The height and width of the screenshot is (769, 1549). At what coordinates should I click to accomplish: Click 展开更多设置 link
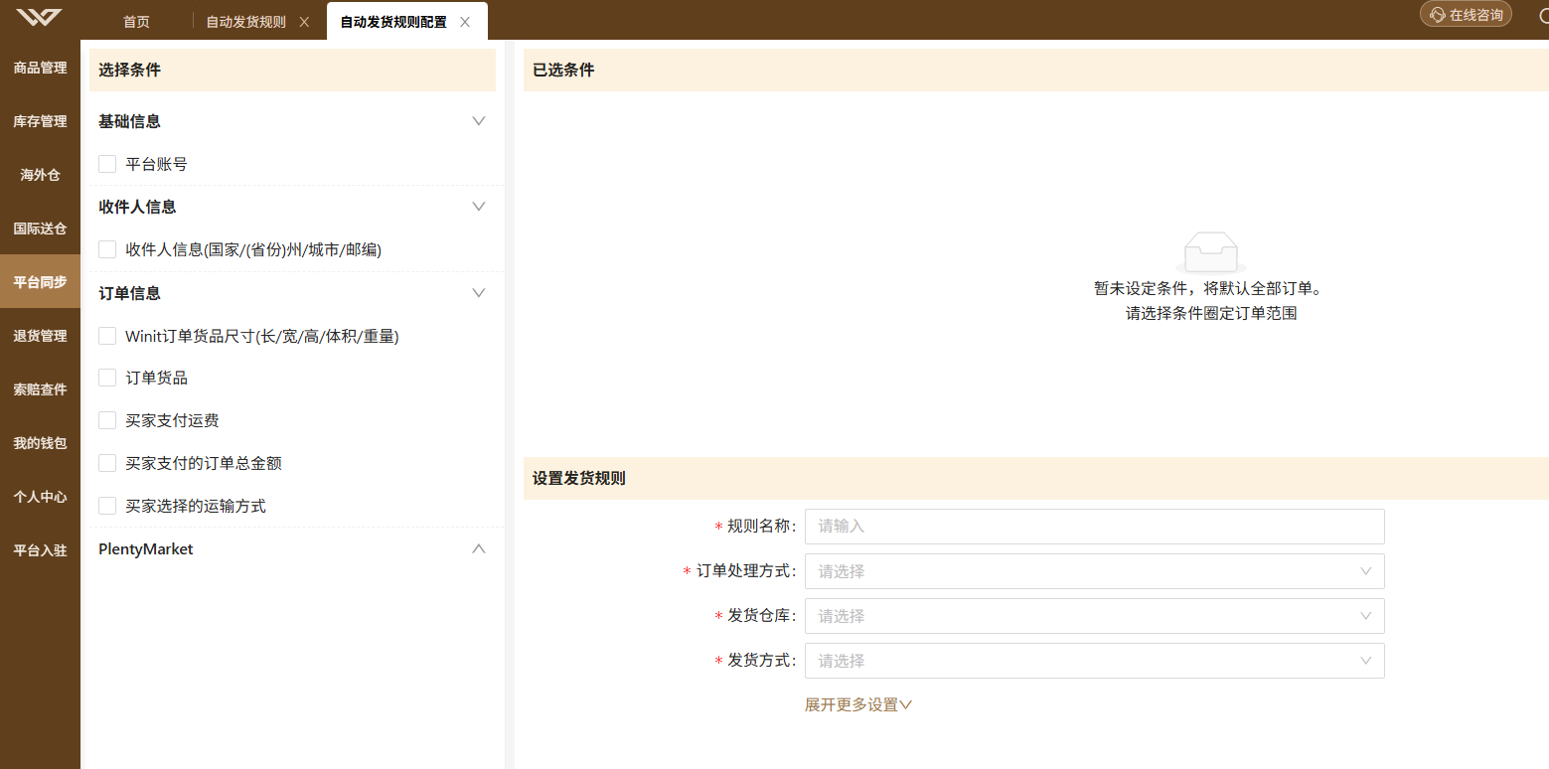pyautogui.click(x=858, y=704)
